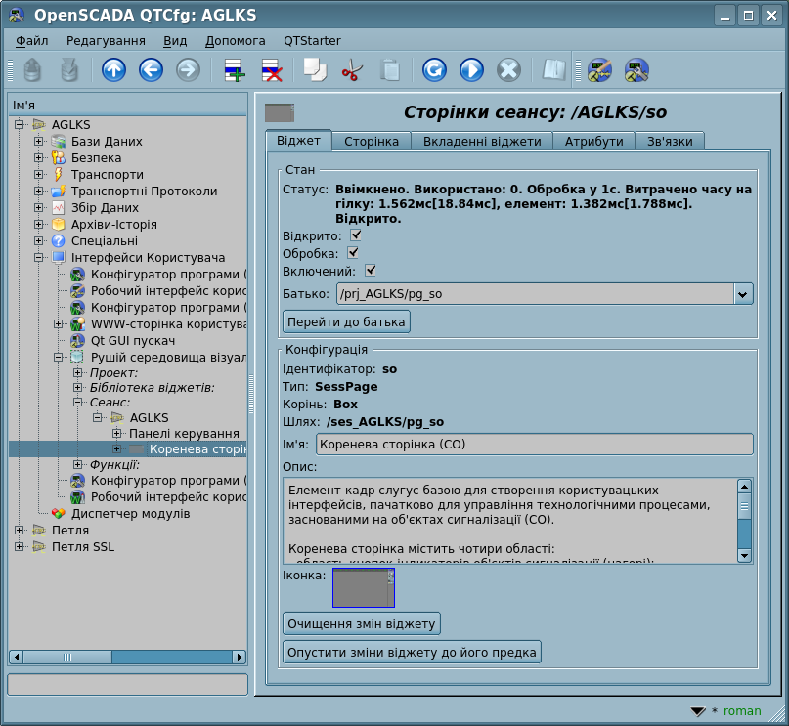Add an item with the green plus icon
789x726 pixels.
click(234, 70)
